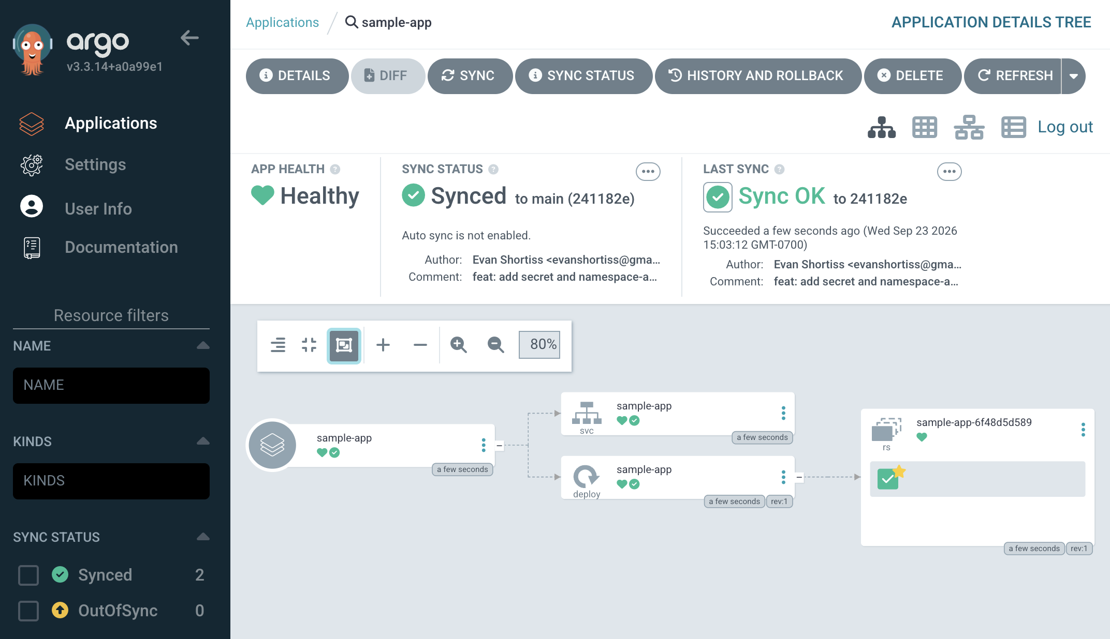Image resolution: width=1110 pixels, height=639 pixels.
Task: Check the Synced filter checkbox
Action: point(28,575)
